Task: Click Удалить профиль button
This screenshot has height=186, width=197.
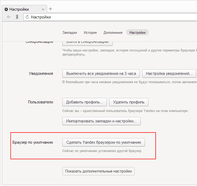Action: point(129,102)
